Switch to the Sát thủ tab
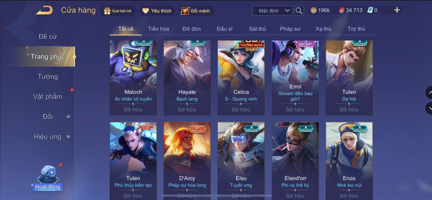This screenshot has height=200, width=432. 257,29
